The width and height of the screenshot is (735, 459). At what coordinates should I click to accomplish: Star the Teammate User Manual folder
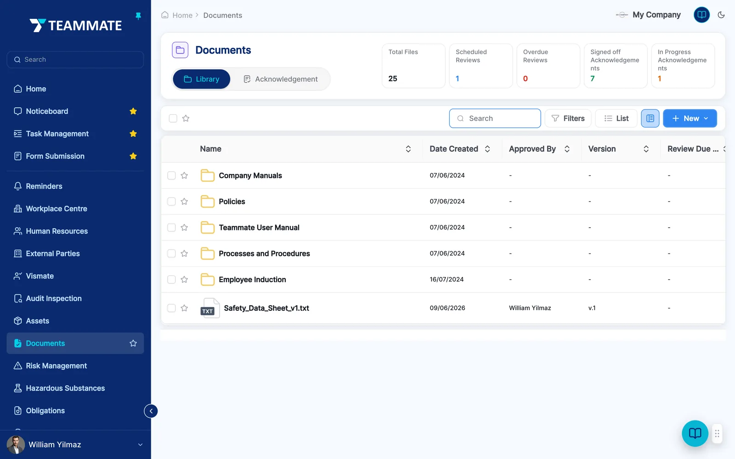click(x=184, y=227)
